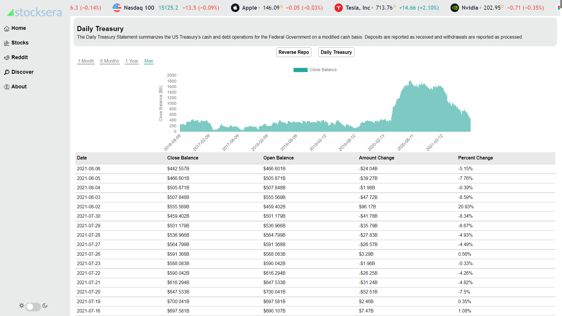This screenshot has width=562, height=316.
Task: Toggle the dark mode switch
Action: click(33, 306)
